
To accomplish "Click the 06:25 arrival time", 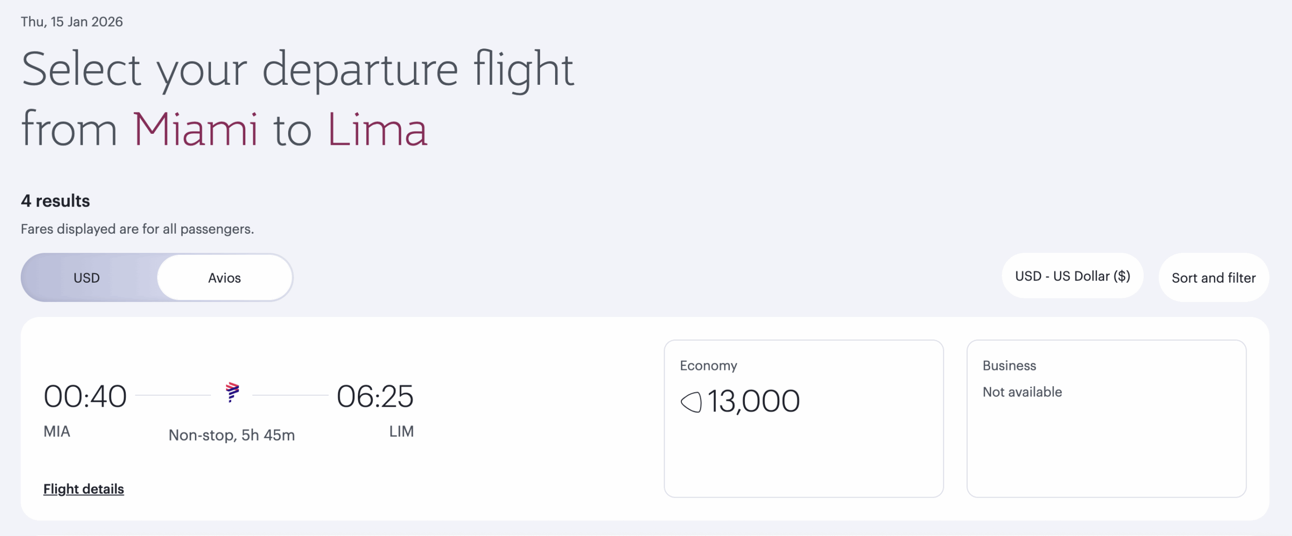I will 375,397.
